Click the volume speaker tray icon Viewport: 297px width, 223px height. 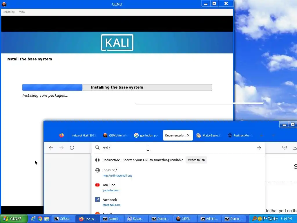pos(276,219)
